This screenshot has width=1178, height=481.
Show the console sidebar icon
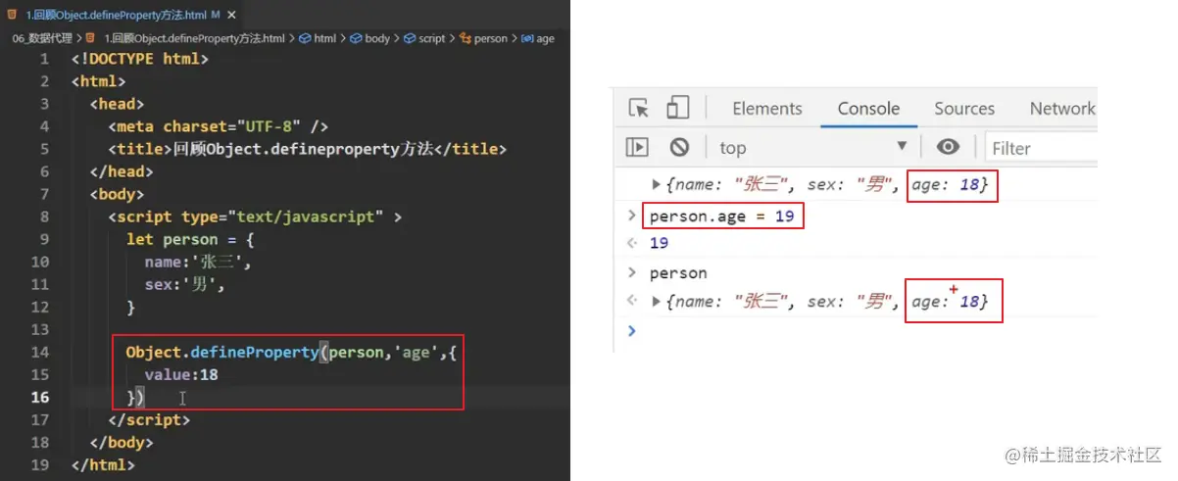pyautogui.click(x=637, y=148)
